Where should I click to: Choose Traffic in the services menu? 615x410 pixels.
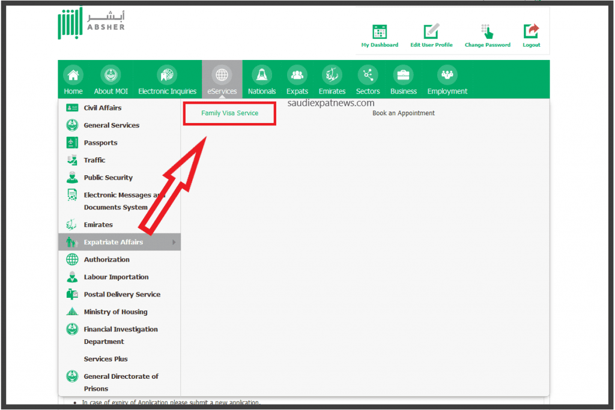(x=94, y=160)
